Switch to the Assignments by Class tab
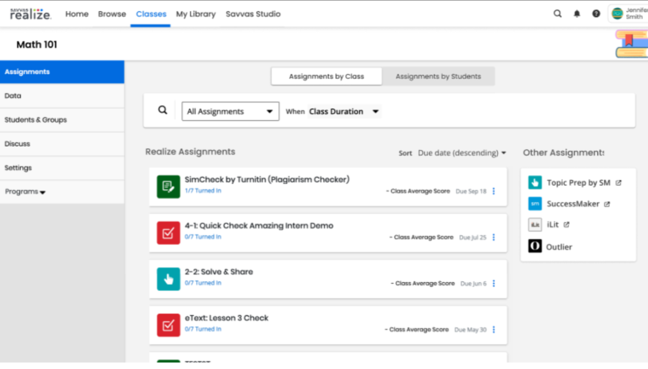Image resolution: width=648 pixels, height=369 pixels. coord(327,77)
